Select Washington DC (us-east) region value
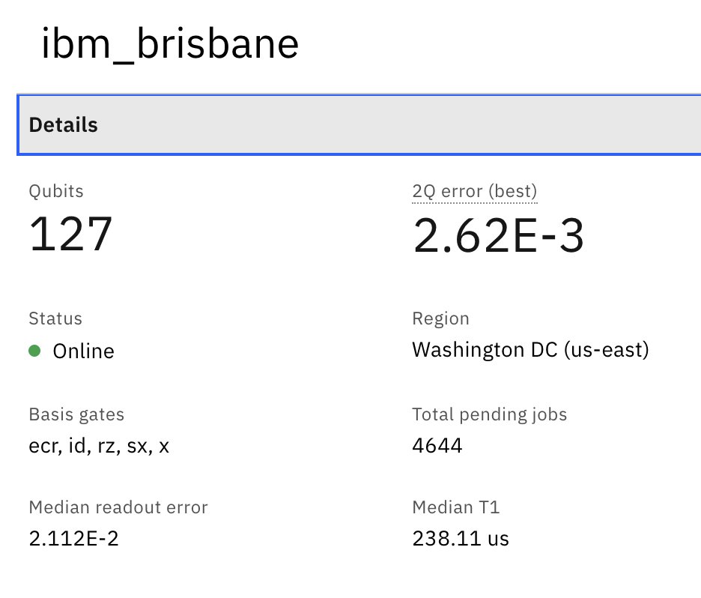 [x=530, y=350]
